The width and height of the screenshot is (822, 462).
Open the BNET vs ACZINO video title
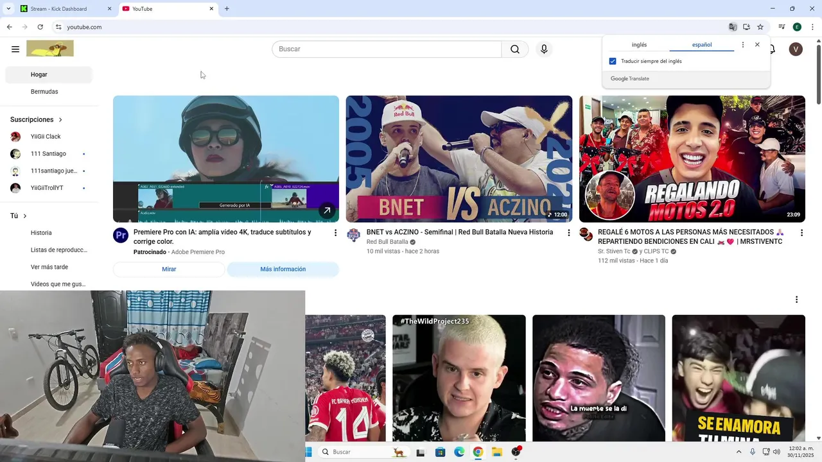point(460,232)
